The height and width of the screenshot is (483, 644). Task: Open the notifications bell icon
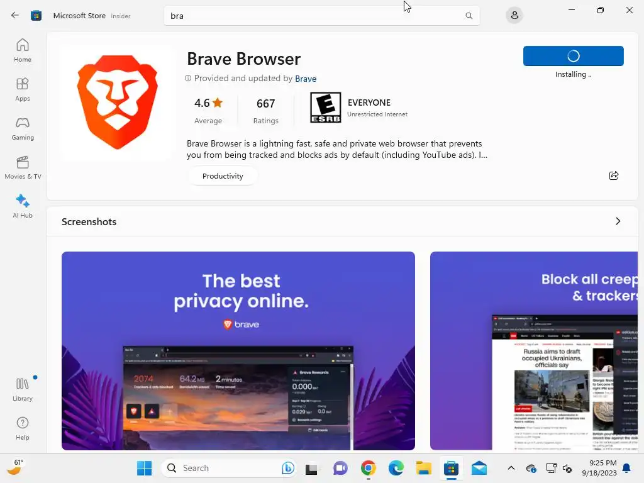pos(627,468)
